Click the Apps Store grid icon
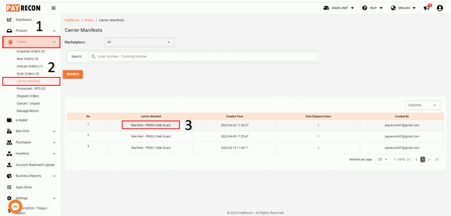The height and width of the screenshot is (216, 451). click(9, 187)
